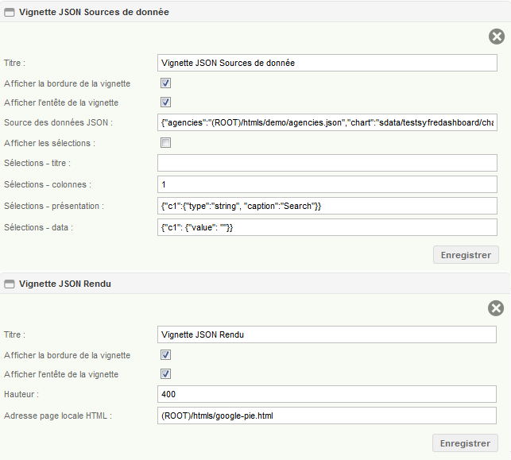The image size is (511, 460).
Task: Enable the Afficher les sélections checkbox
Action: [x=165, y=143]
